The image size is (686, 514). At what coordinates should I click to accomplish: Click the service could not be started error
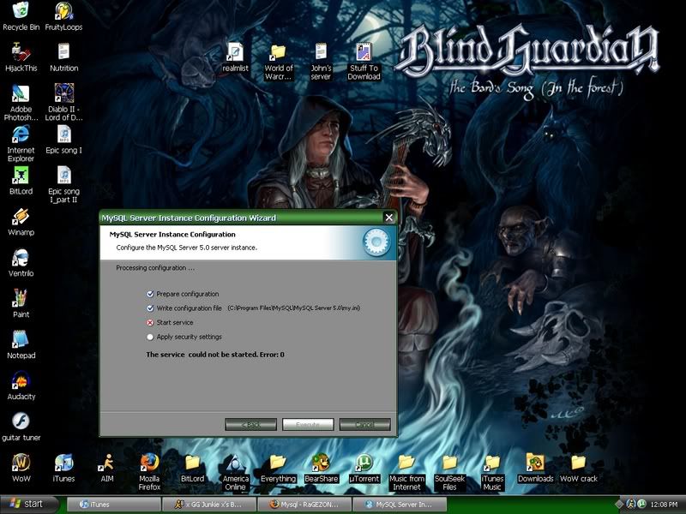coord(215,355)
